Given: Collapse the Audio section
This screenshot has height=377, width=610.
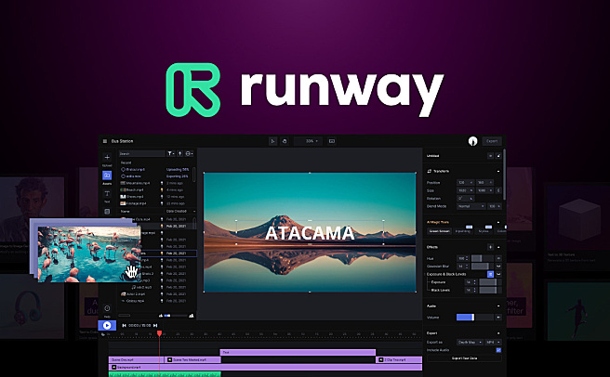Looking at the screenshot, I should (x=498, y=306).
